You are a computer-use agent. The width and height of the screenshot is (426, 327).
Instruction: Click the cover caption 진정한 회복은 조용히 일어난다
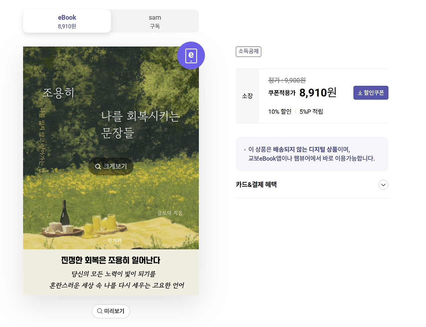(111, 260)
